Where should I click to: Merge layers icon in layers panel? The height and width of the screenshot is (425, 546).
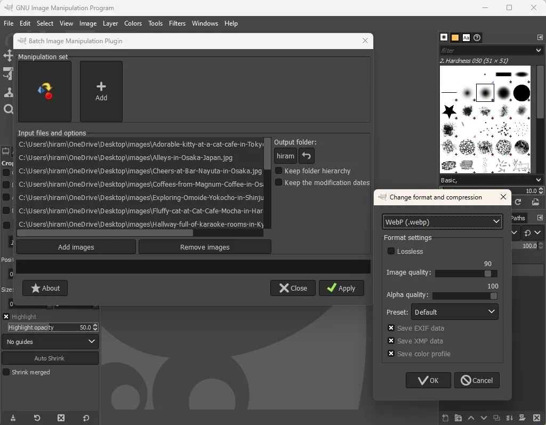pos(509,418)
